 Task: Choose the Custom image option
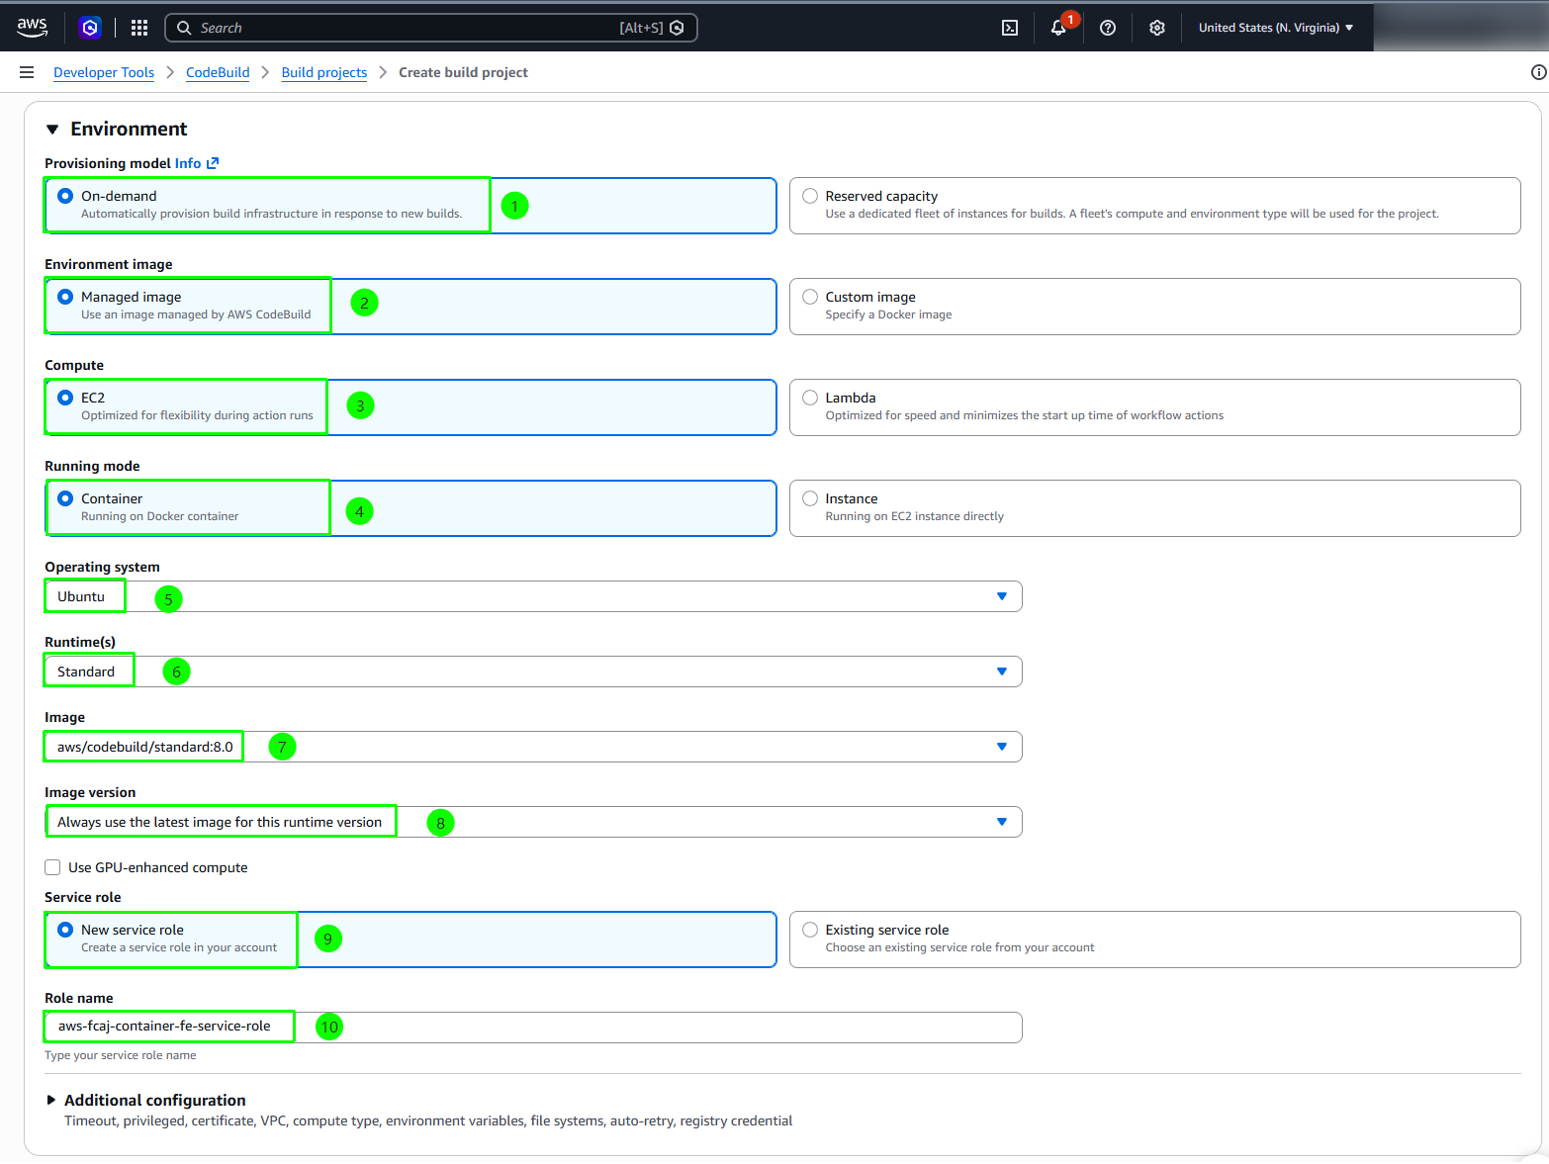point(1154,307)
